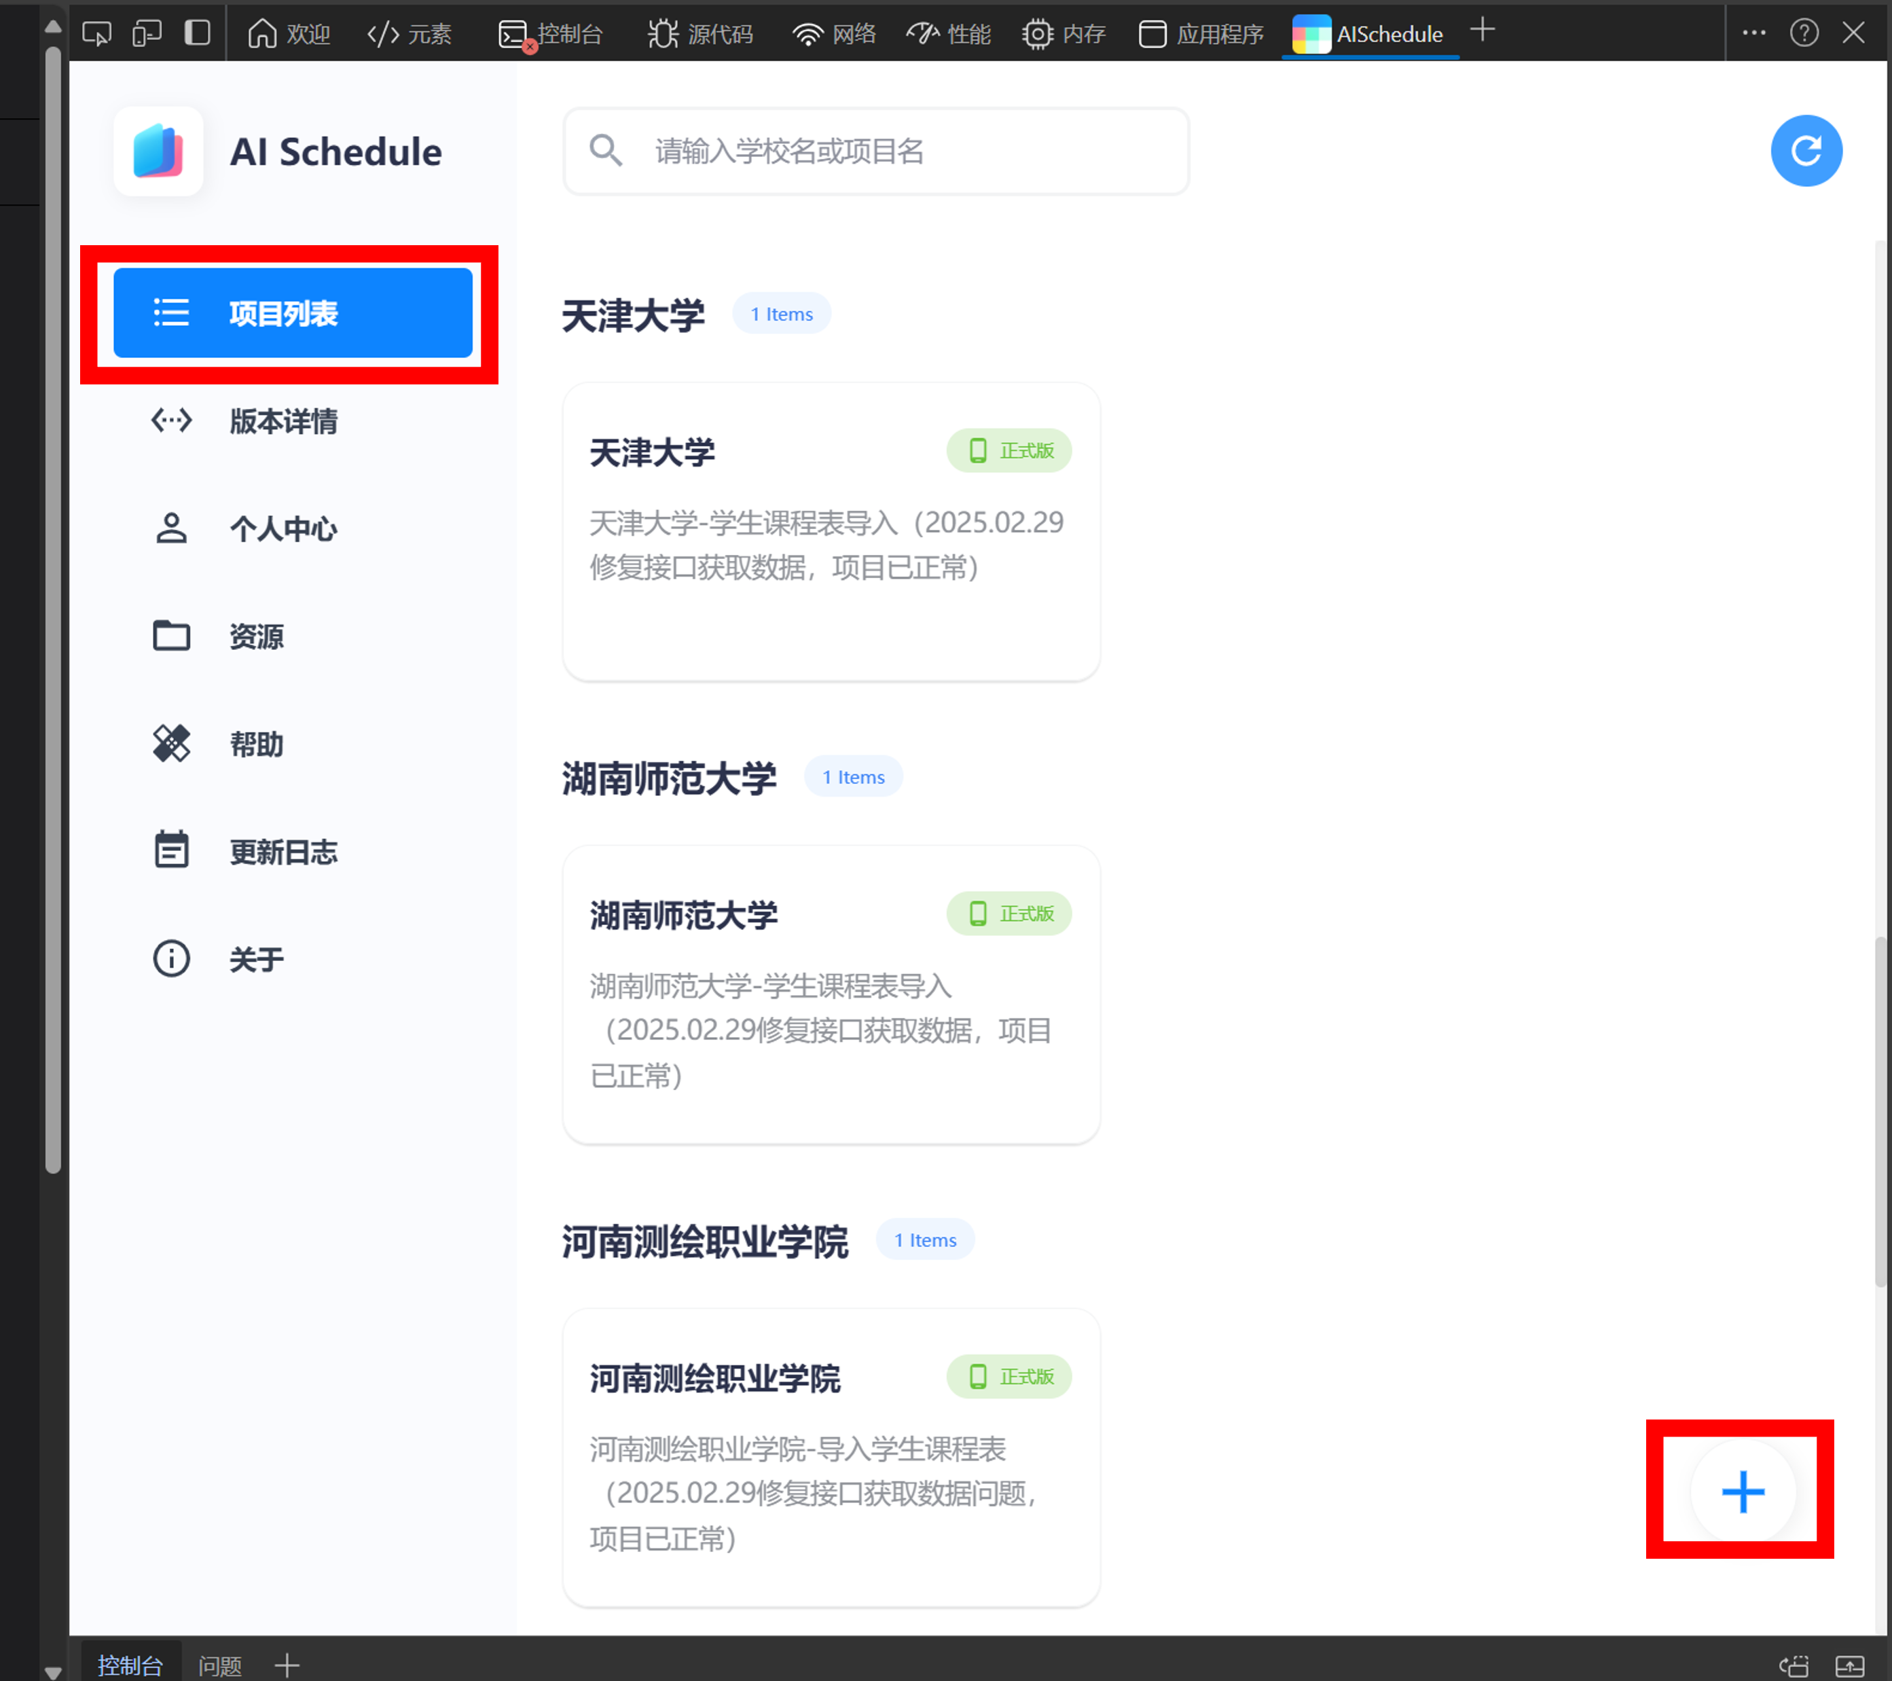Go to 个人中心 in sidebar
Image resolution: width=1892 pixels, height=1681 pixels.
pos(283,528)
